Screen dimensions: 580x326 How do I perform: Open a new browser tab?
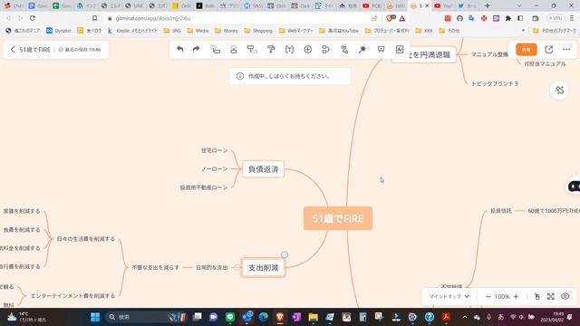click(x=488, y=5)
